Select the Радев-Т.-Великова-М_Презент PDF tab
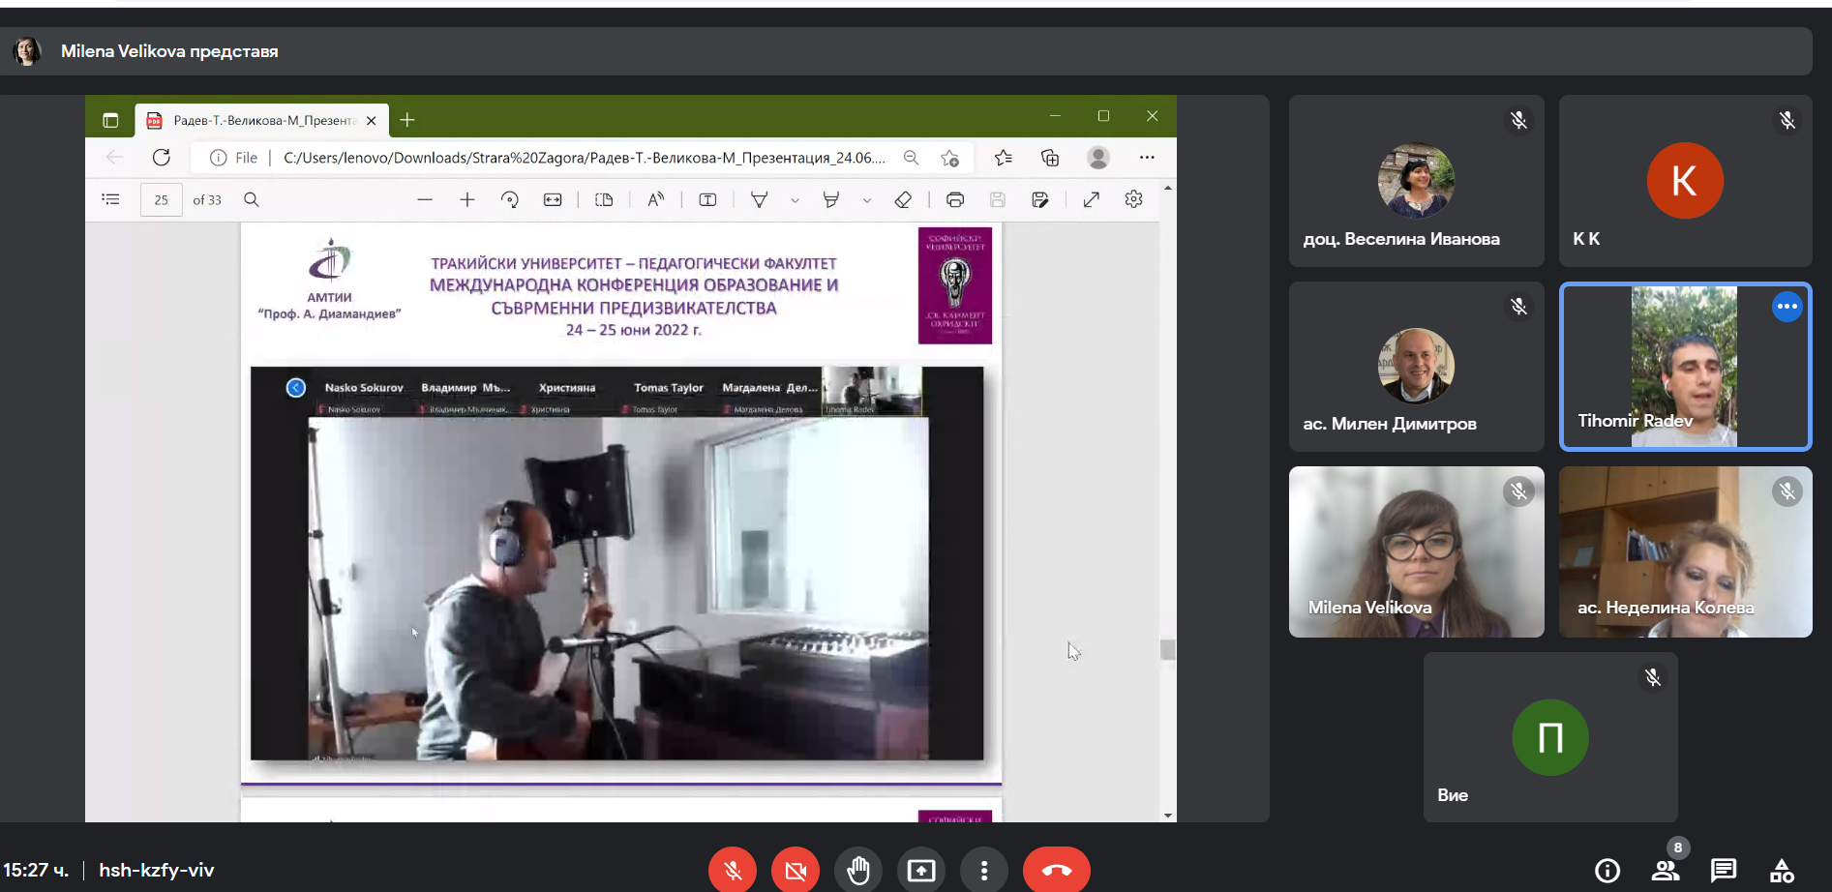This screenshot has height=892, width=1832. click(262, 120)
